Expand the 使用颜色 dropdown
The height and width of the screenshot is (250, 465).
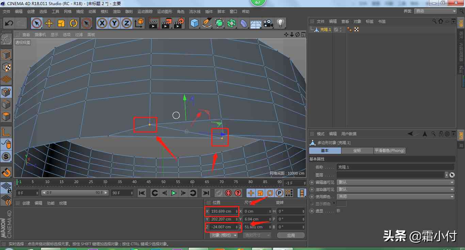coord(395,197)
